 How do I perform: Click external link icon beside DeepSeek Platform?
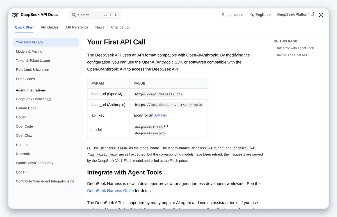point(312,14)
